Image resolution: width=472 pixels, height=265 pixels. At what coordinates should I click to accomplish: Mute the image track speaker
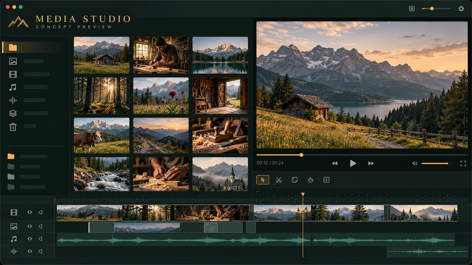click(x=41, y=226)
